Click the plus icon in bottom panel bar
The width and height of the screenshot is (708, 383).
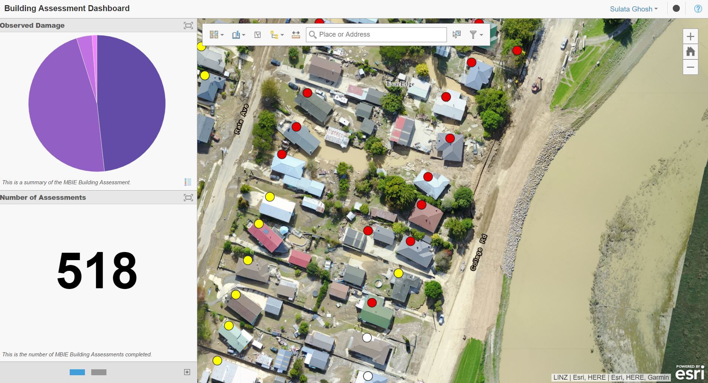coord(187,372)
